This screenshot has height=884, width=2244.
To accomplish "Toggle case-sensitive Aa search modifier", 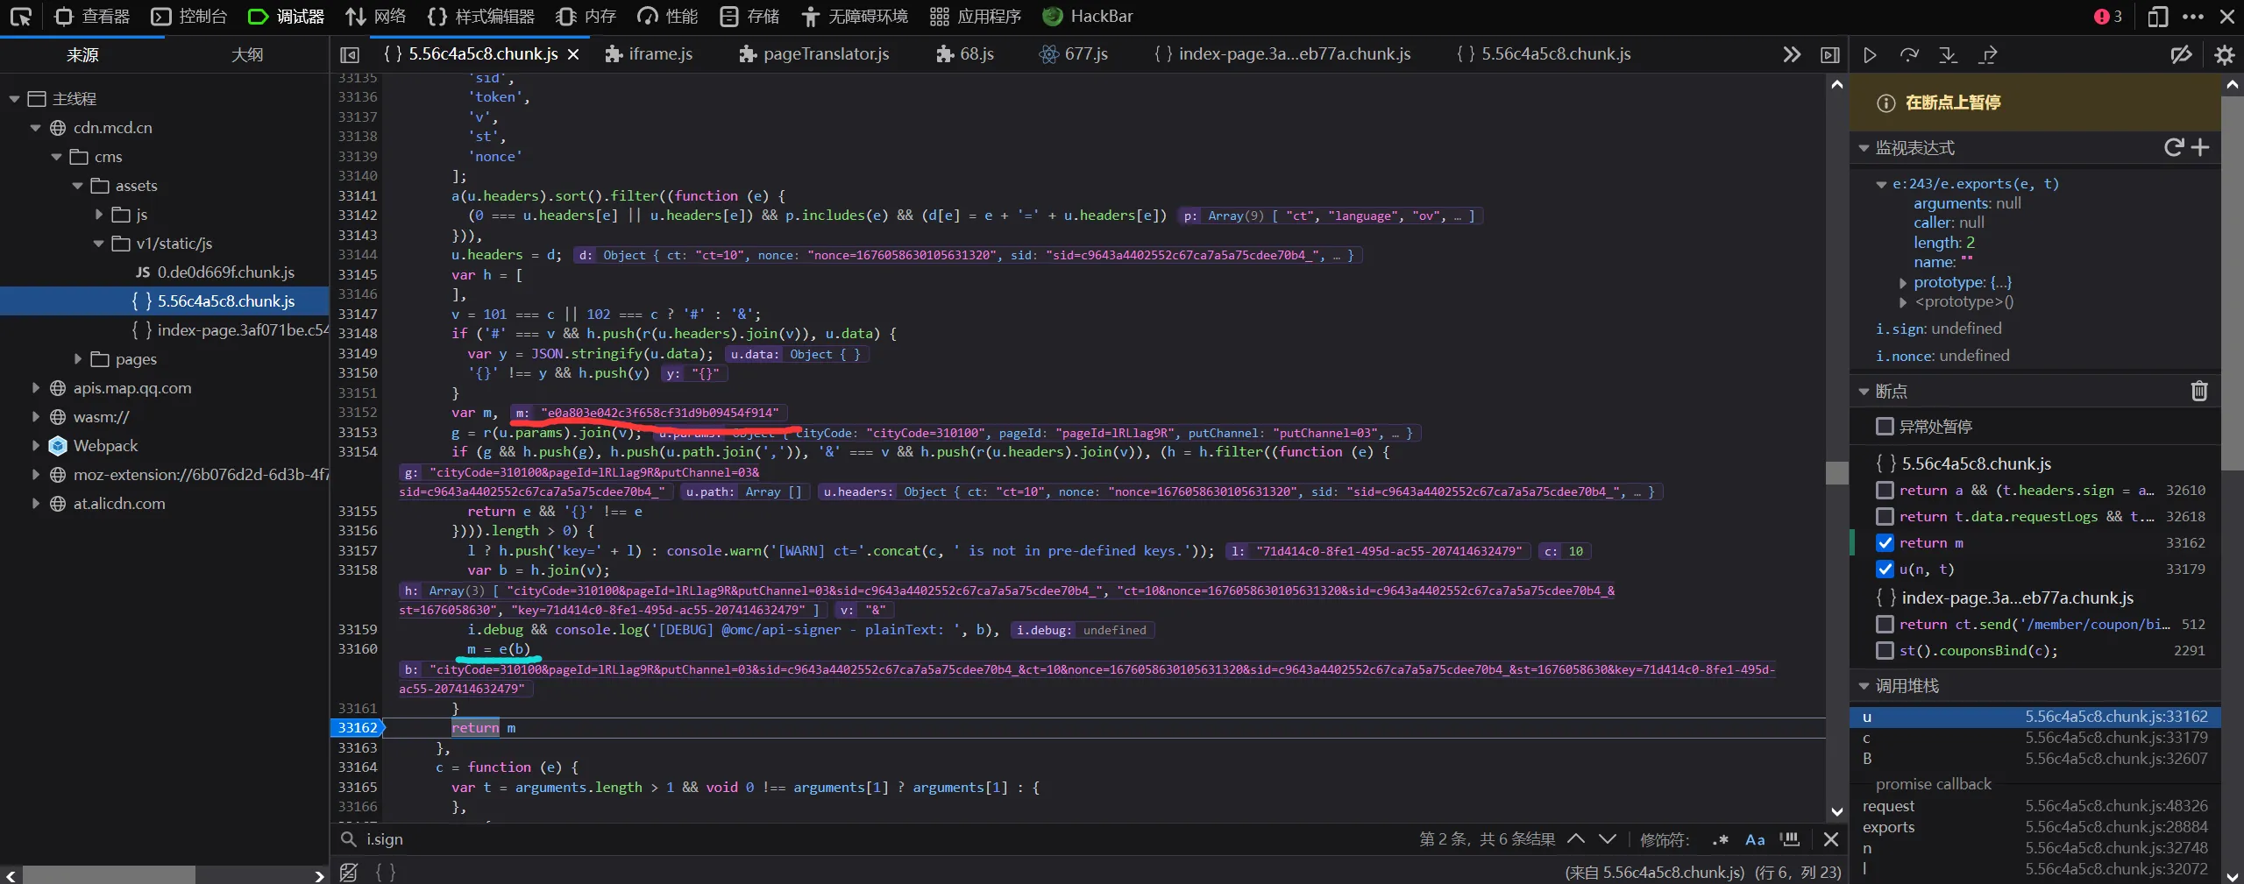I will coord(1755,839).
